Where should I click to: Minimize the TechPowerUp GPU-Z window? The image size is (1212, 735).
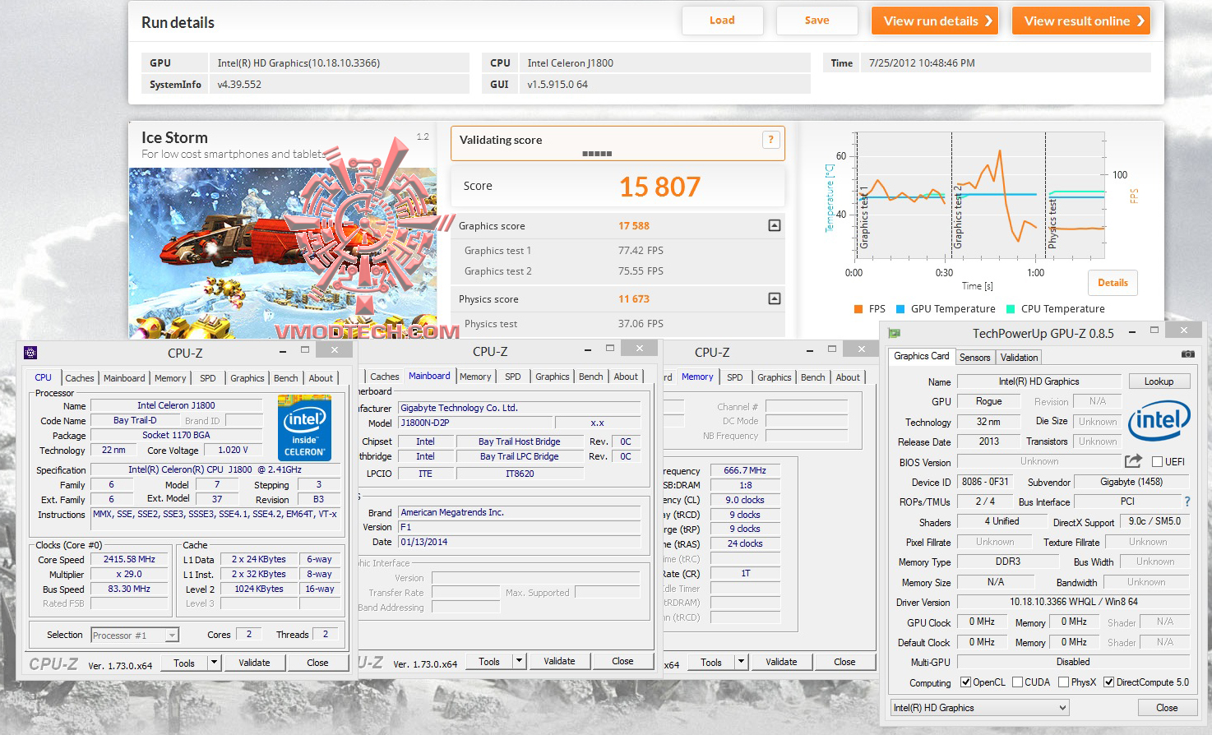coord(1132,331)
